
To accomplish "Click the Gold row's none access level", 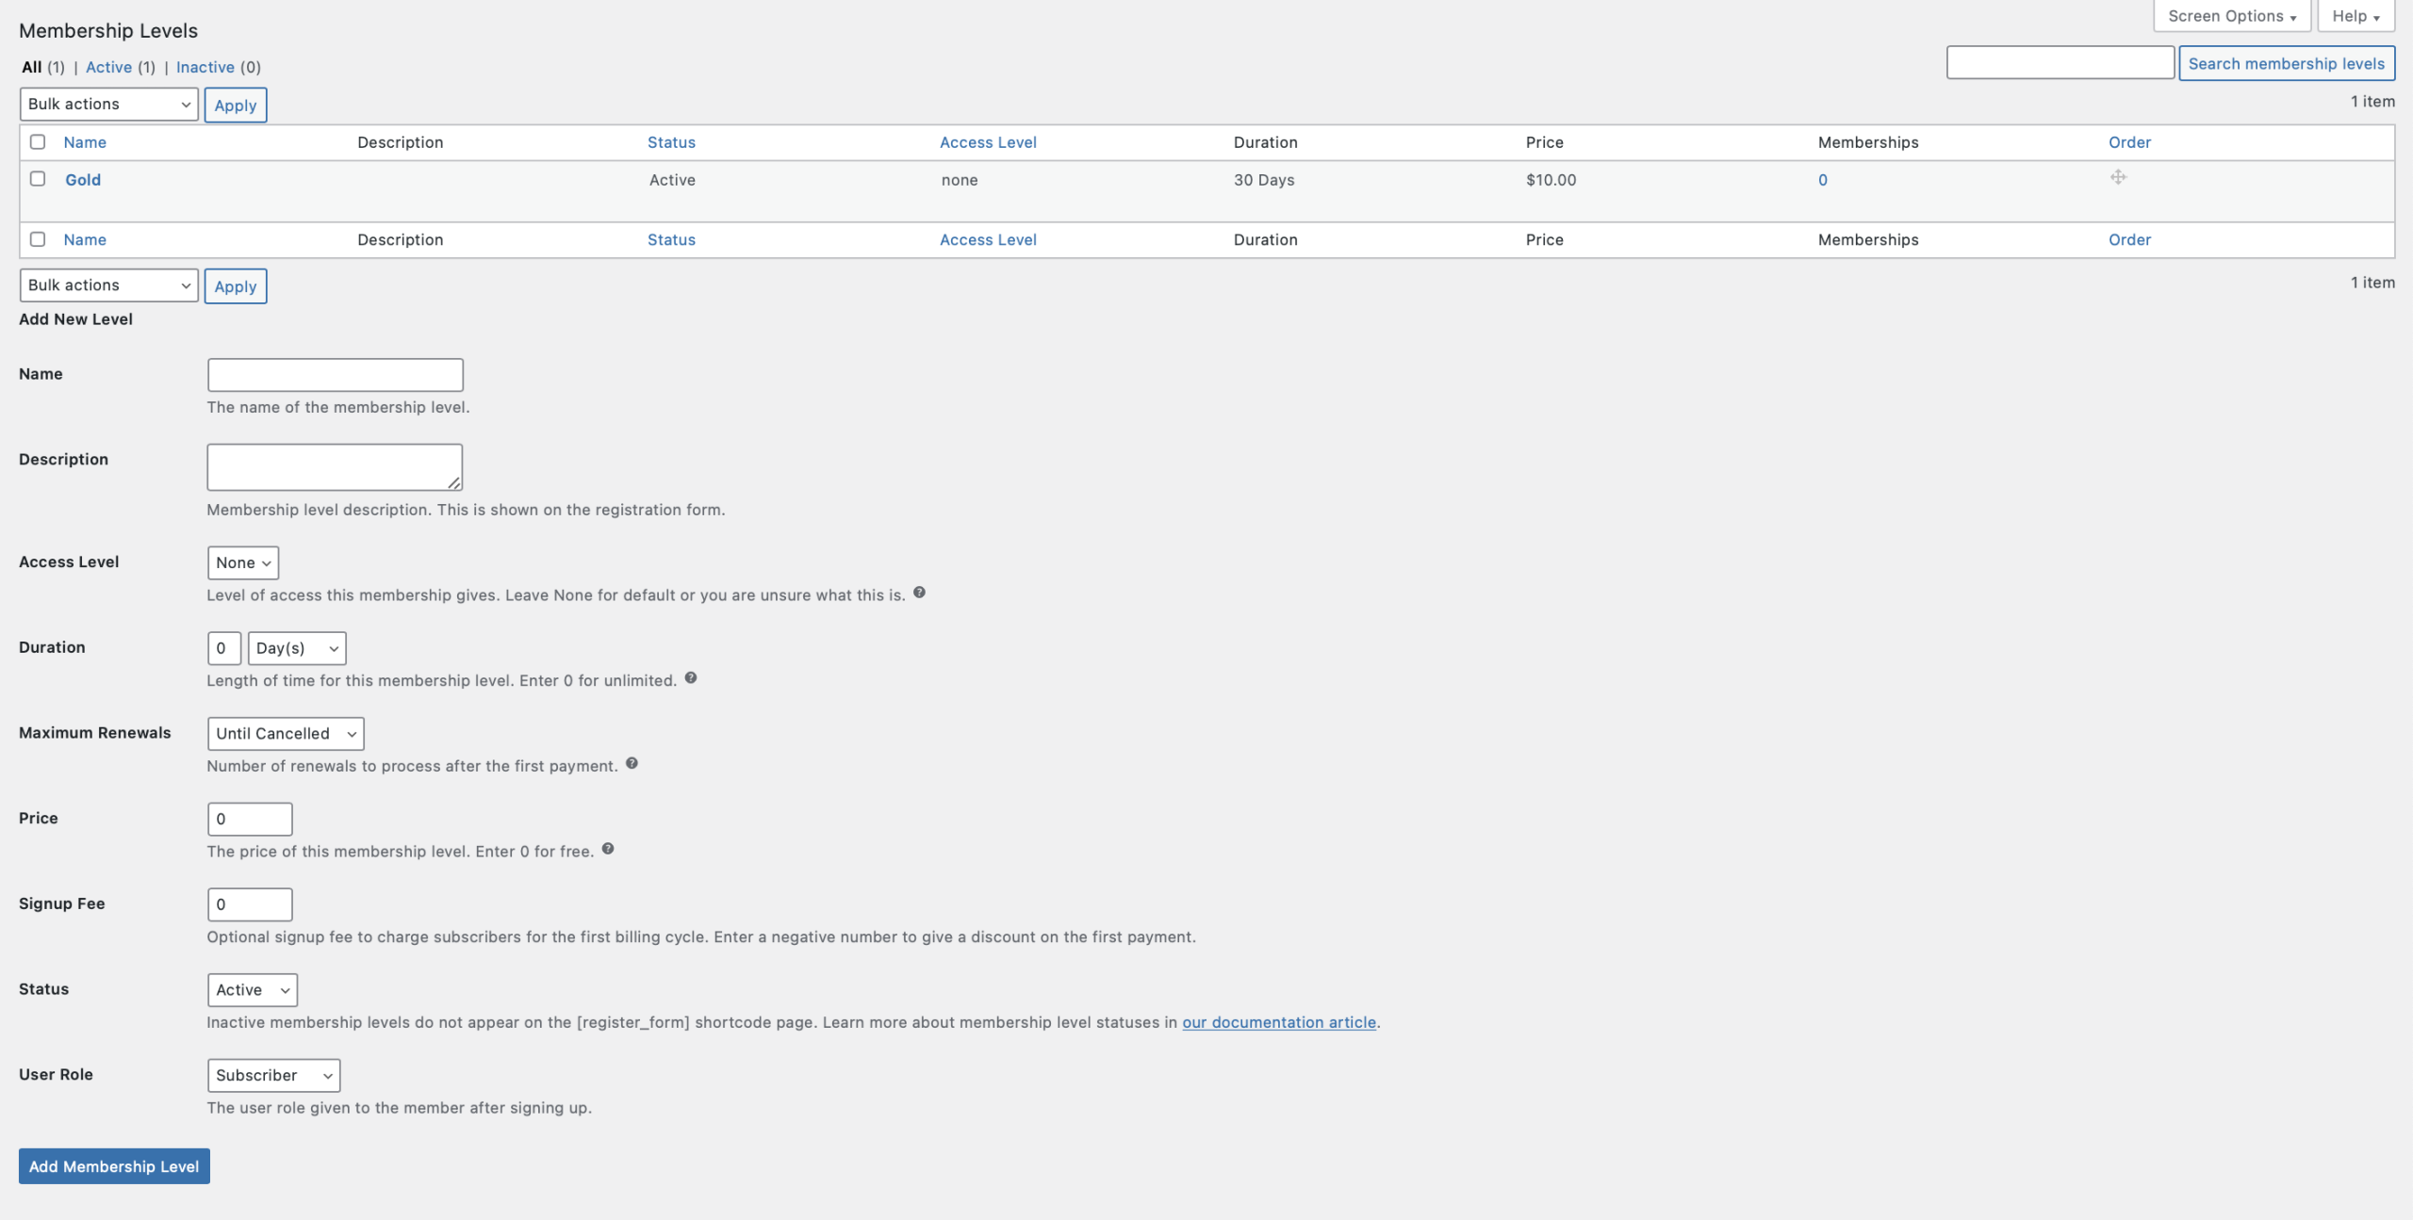I will click(x=960, y=180).
